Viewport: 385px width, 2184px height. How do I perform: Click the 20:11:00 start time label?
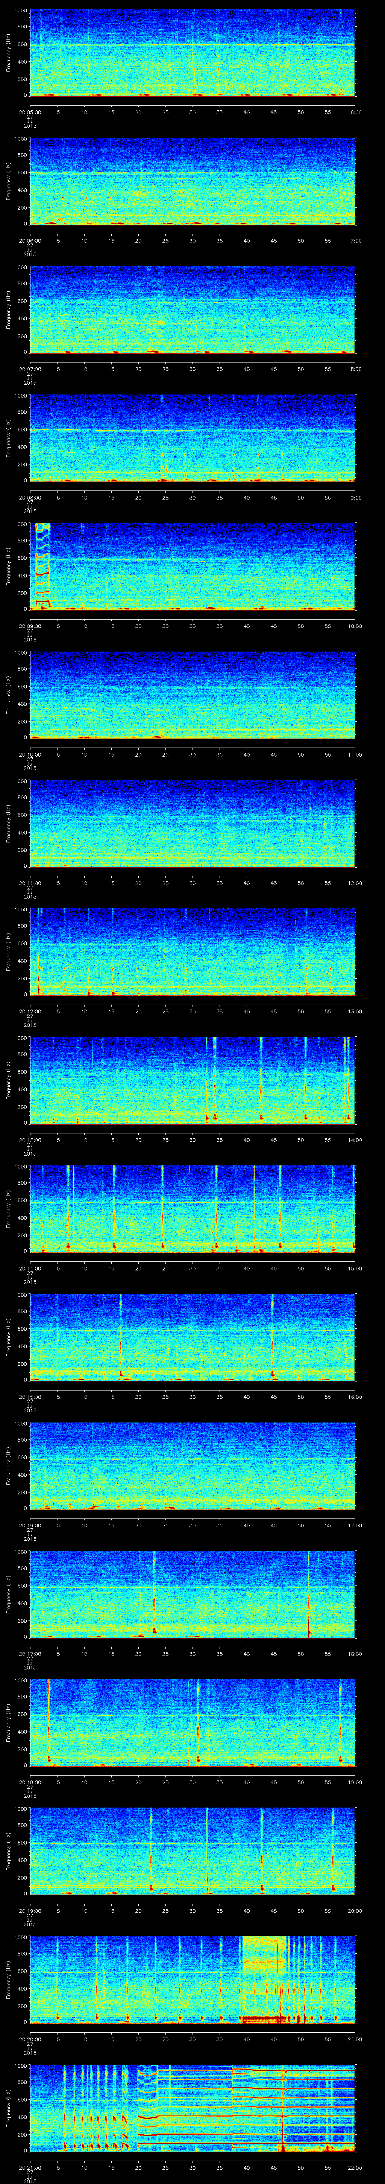coord(30,883)
